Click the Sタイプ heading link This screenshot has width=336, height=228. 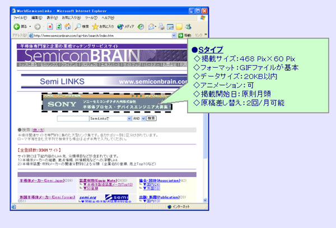pos(211,50)
